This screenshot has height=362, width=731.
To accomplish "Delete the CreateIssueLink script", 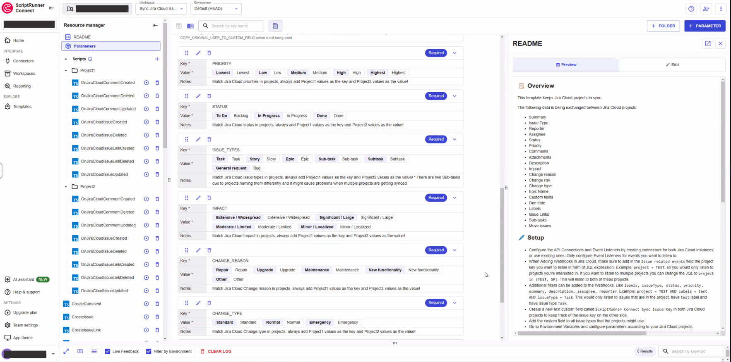I will pos(157,330).
